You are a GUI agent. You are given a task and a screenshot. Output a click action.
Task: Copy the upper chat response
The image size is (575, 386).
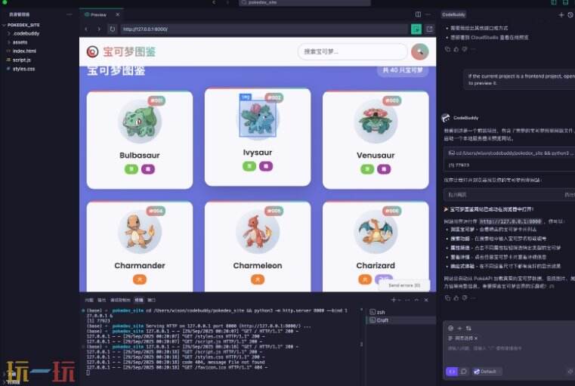[447, 49]
